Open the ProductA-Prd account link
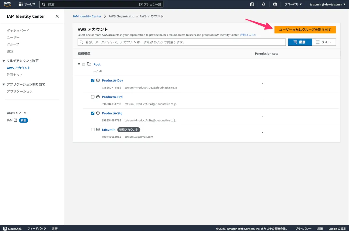The height and width of the screenshot is (231, 349). [112, 97]
